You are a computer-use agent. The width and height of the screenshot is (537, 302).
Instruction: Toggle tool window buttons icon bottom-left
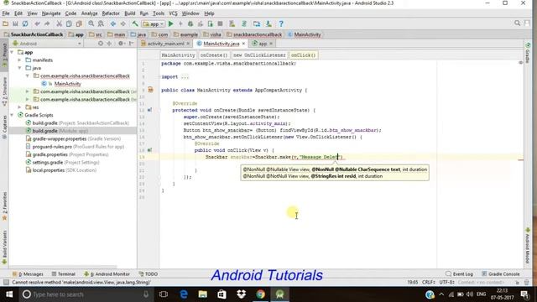(6, 282)
